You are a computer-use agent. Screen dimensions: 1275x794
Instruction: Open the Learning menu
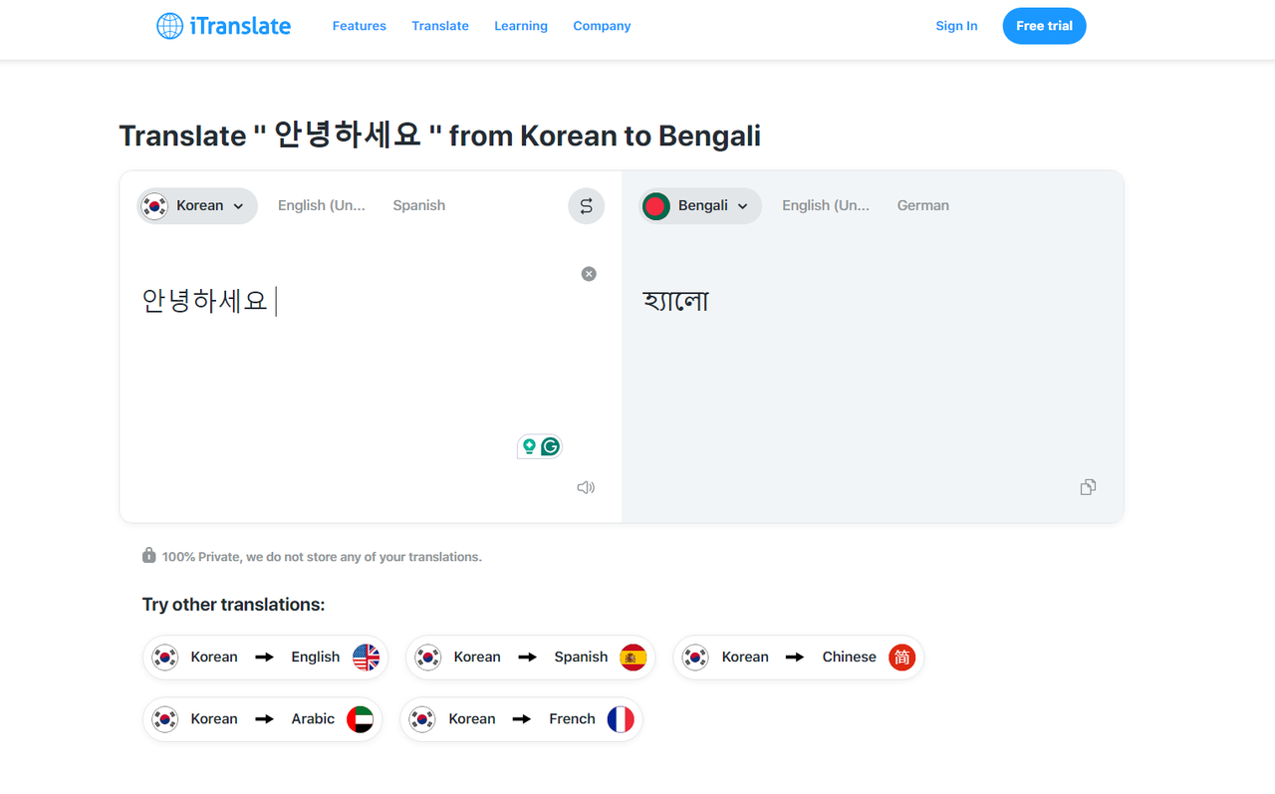521,26
